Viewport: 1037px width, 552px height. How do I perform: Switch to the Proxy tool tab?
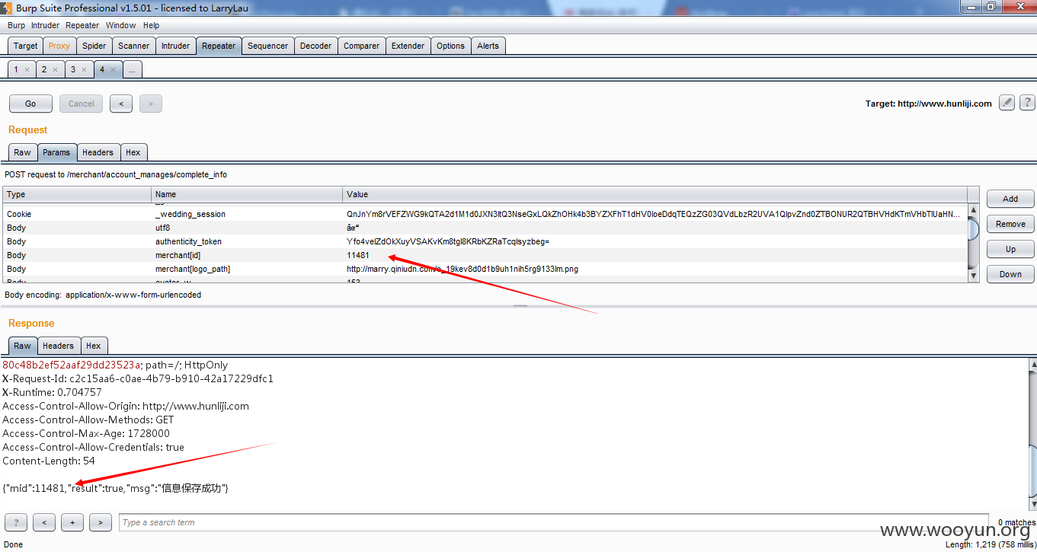click(x=59, y=46)
